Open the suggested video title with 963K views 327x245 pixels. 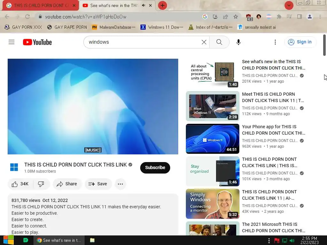(273, 130)
